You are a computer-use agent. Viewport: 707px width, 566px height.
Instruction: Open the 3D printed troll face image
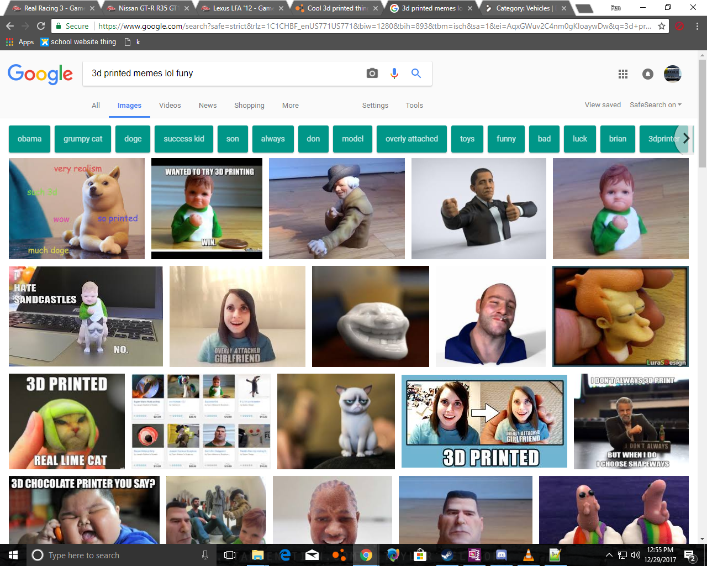pos(371,317)
